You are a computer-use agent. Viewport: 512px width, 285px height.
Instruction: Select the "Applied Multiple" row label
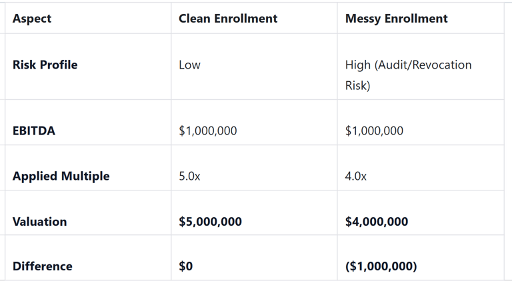pyautogui.click(x=61, y=176)
